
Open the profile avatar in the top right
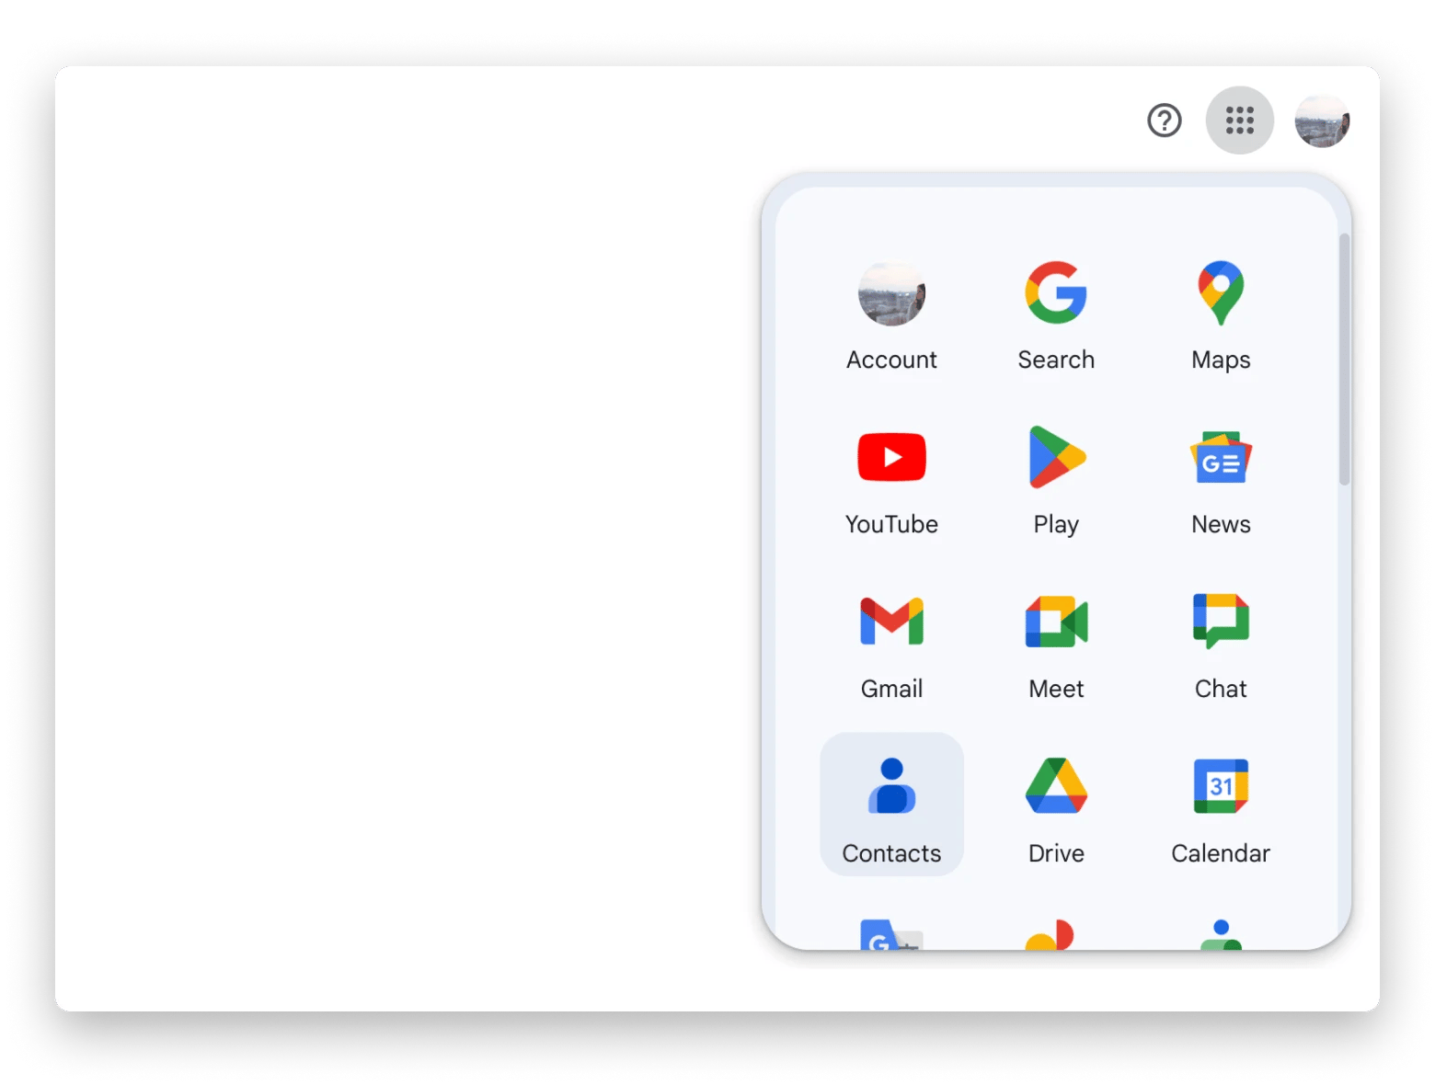1322,120
